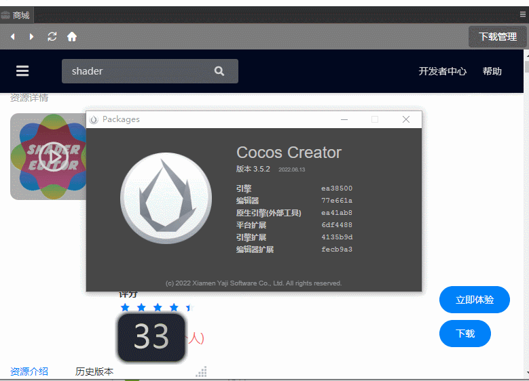Click the engine hash ea38500
Screen dimensions: 529x381
(x=337, y=188)
